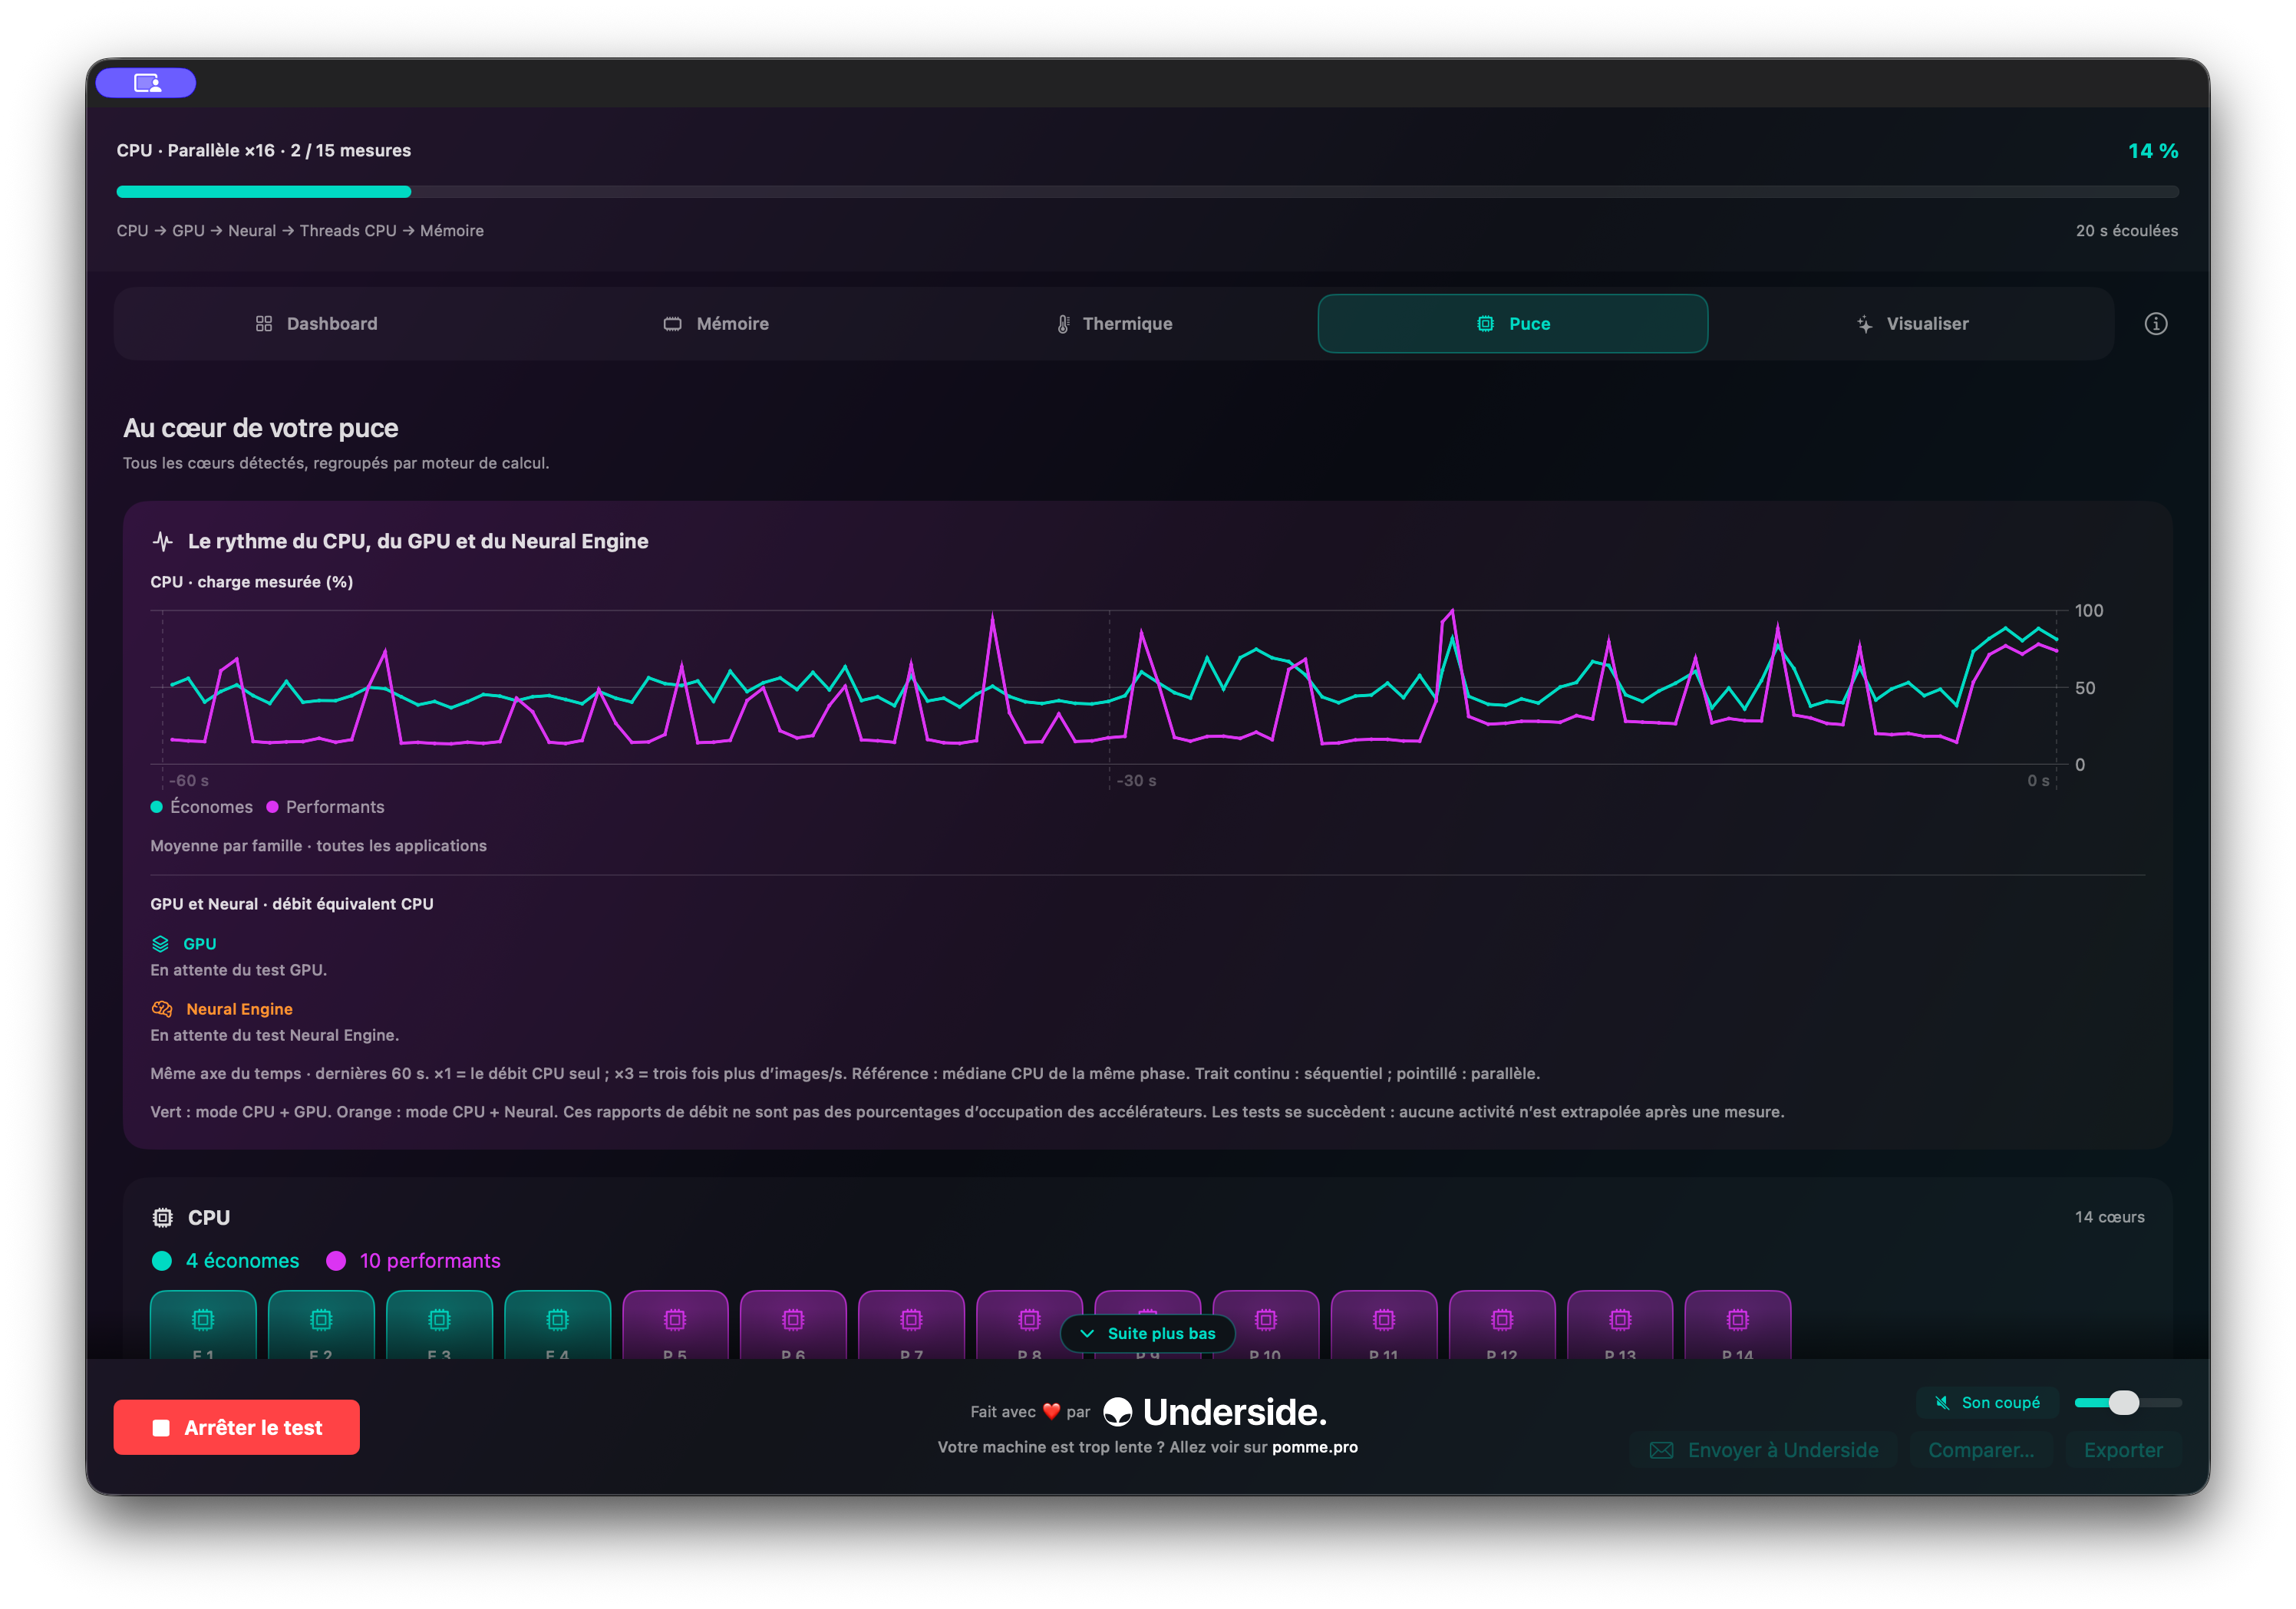
Task: Click the CPU chip icon in the section header
Action: 162,1218
